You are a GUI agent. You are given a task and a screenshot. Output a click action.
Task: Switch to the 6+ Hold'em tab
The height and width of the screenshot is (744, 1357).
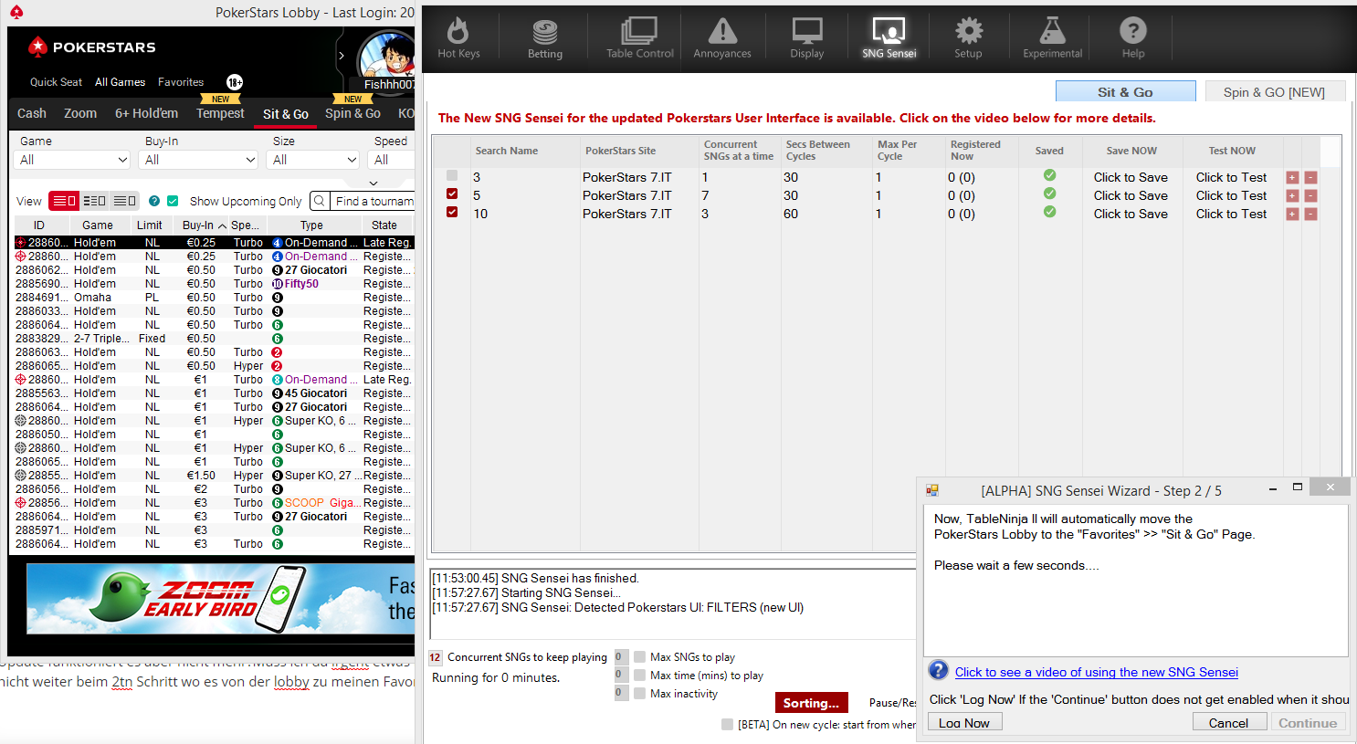click(146, 113)
